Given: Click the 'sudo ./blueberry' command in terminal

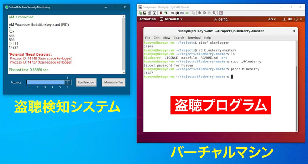Looking at the screenshot, I should (x=245, y=62).
